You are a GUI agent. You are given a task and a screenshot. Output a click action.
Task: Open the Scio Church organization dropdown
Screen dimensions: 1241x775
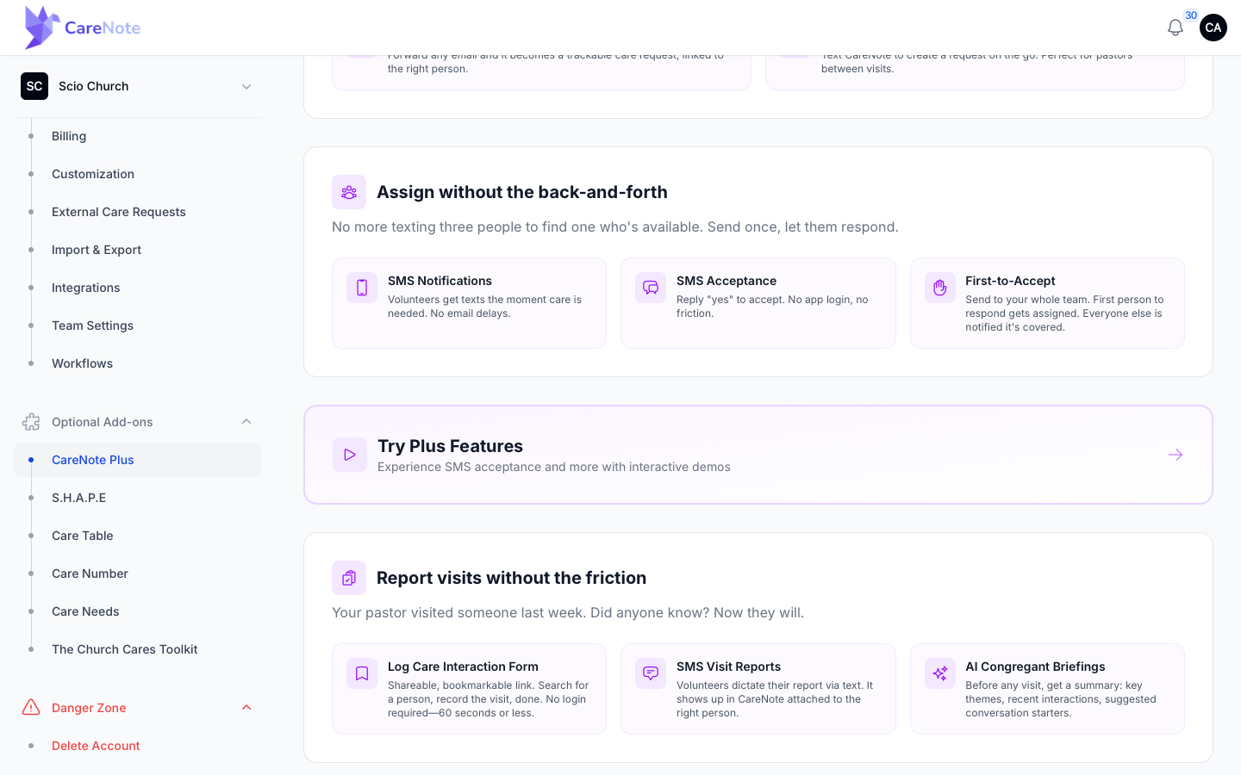138,86
